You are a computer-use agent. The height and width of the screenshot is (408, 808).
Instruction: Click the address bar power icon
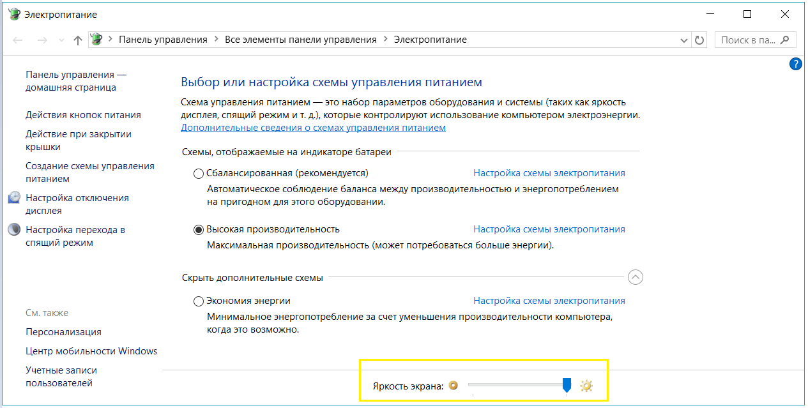pyautogui.click(x=96, y=40)
